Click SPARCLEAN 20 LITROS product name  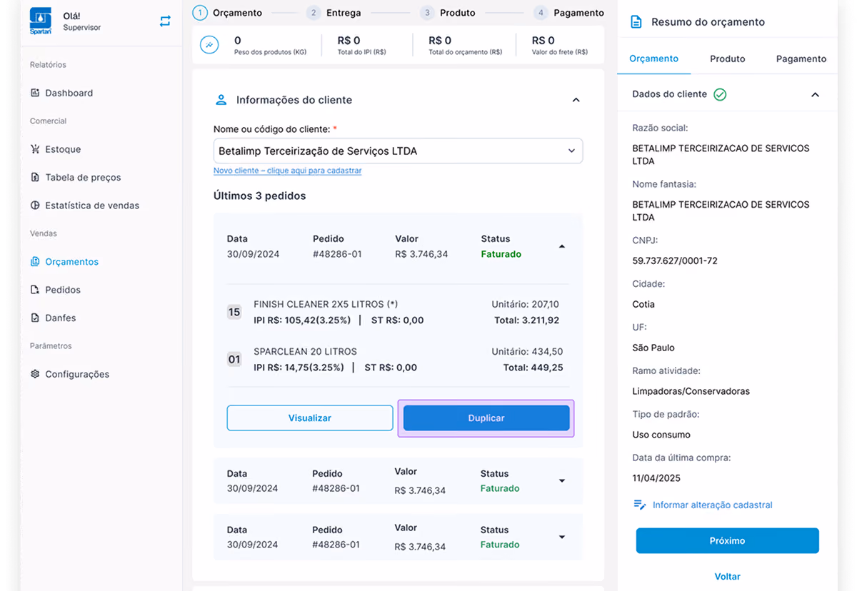305,351
